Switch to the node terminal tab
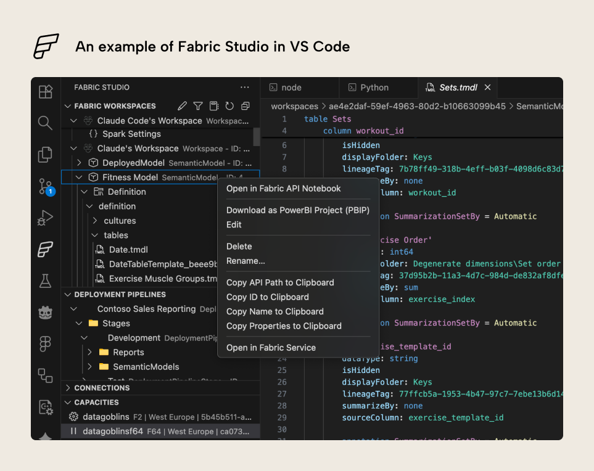594x471 pixels. pyautogui.click(x=300, y=88)
